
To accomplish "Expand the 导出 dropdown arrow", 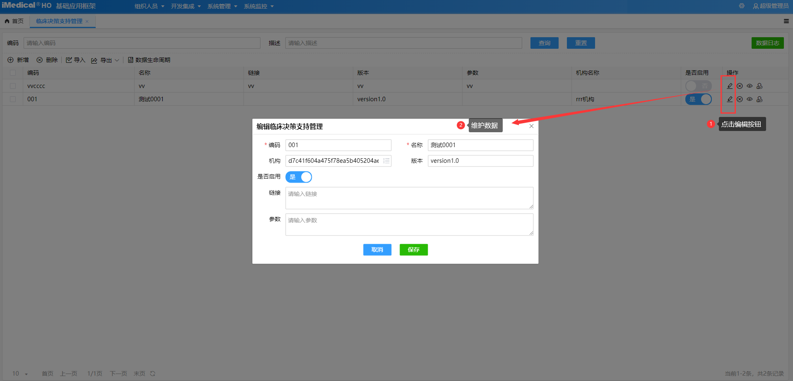I will tap(117, 60).
